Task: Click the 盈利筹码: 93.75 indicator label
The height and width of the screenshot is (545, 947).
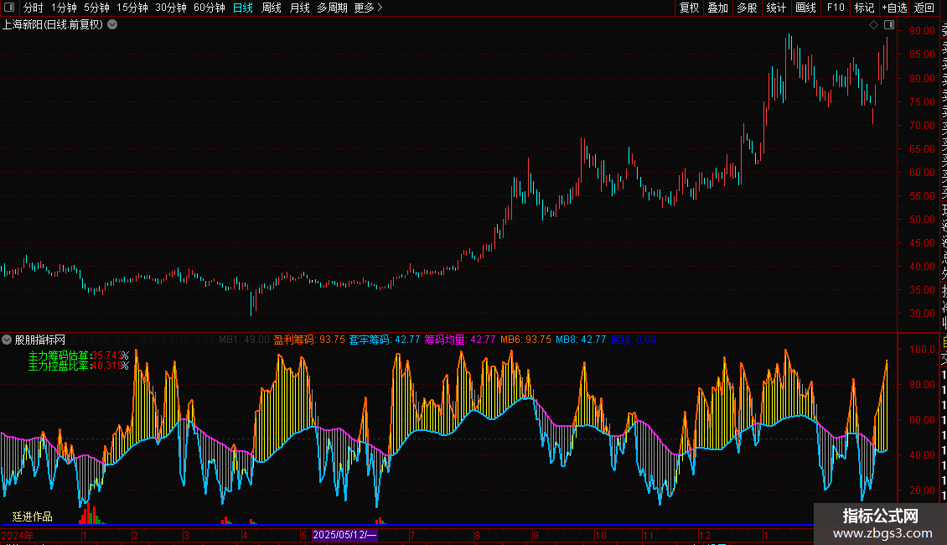Action: (309, 340)
